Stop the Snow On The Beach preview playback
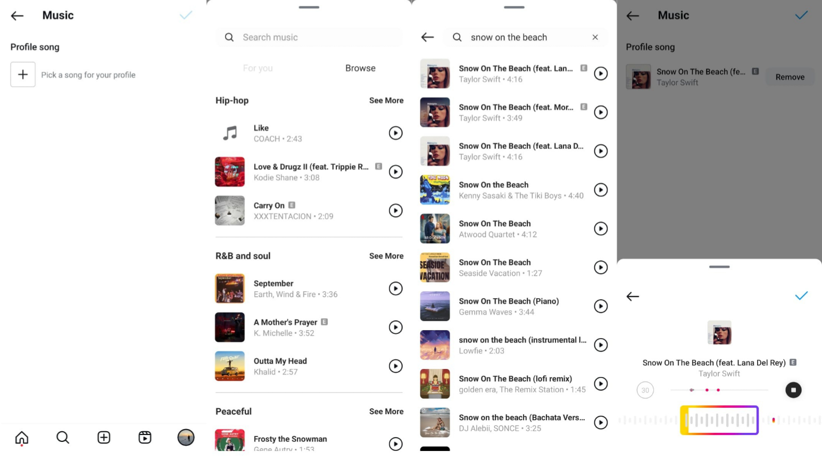The width and height of the screenshot is (822, 460). tap(793, 390)
